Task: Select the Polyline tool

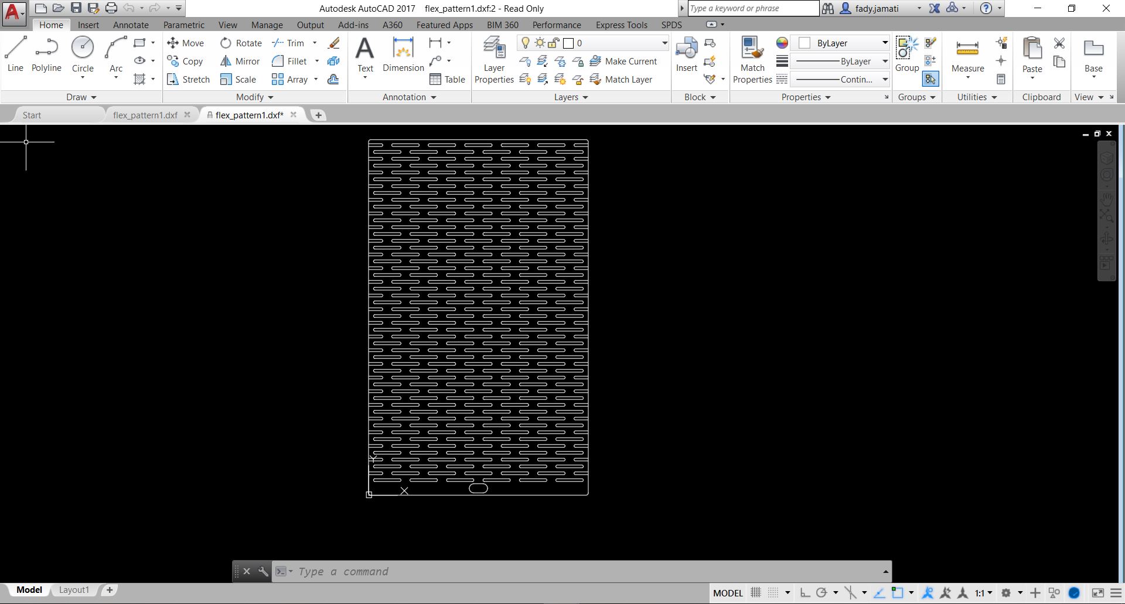Action: (46, 54)
